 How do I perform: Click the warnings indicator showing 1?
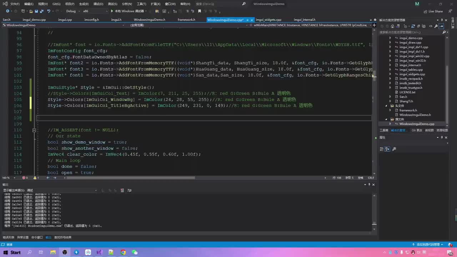[36, 177]
